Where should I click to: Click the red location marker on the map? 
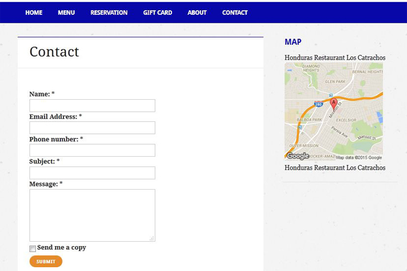tap(333, 104)
